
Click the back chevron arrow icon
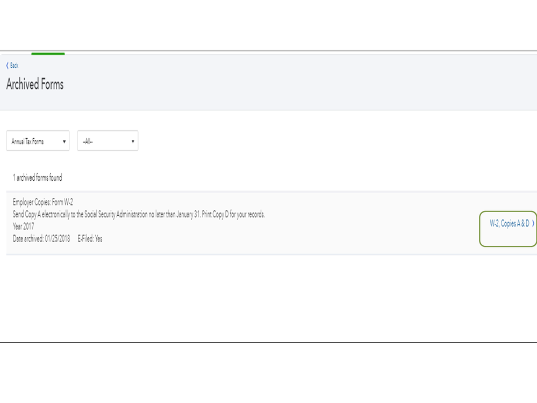pyautogui.click(x=8, y=66)
